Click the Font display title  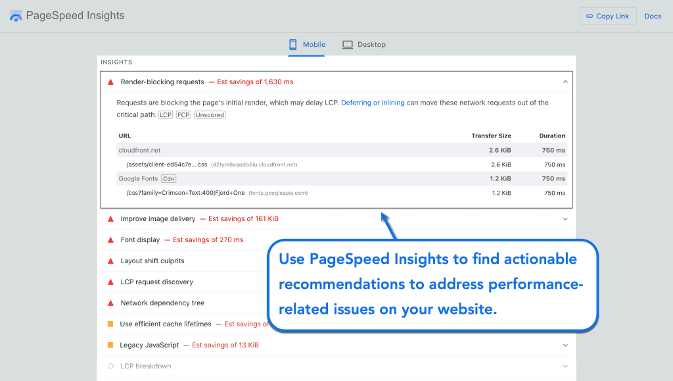tap(140, 240)
